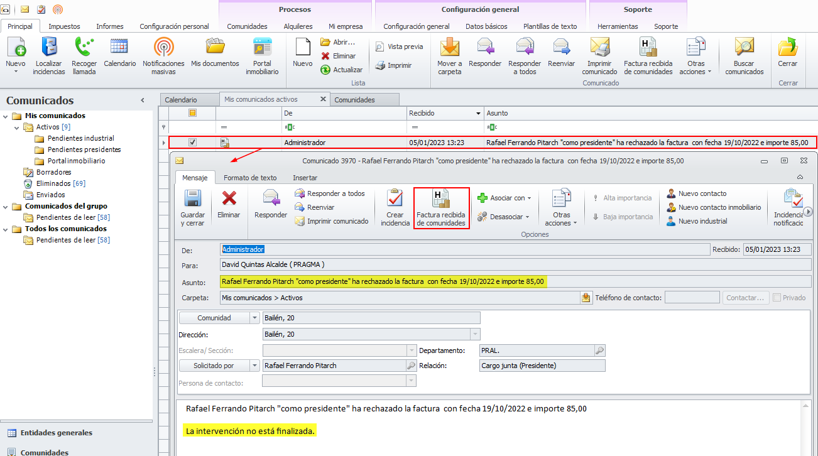Open Asociar con dropdown
This screenshot has height=456, width=818.
(x=504, y=198)
